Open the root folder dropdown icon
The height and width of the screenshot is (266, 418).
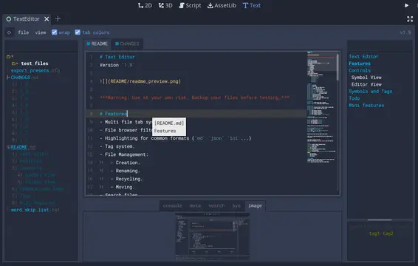10,57
